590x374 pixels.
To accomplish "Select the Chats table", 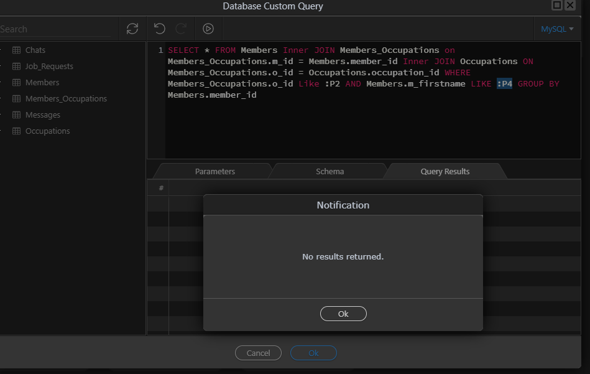I will pos(35,50).
